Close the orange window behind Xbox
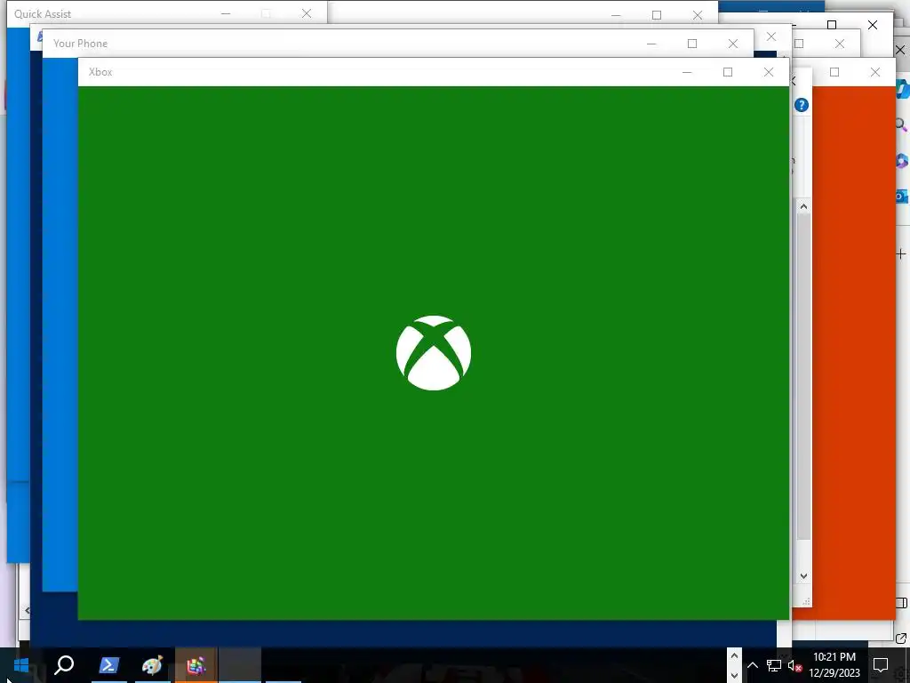The width and height of the screenshot is (910, 683). (875, 72)
